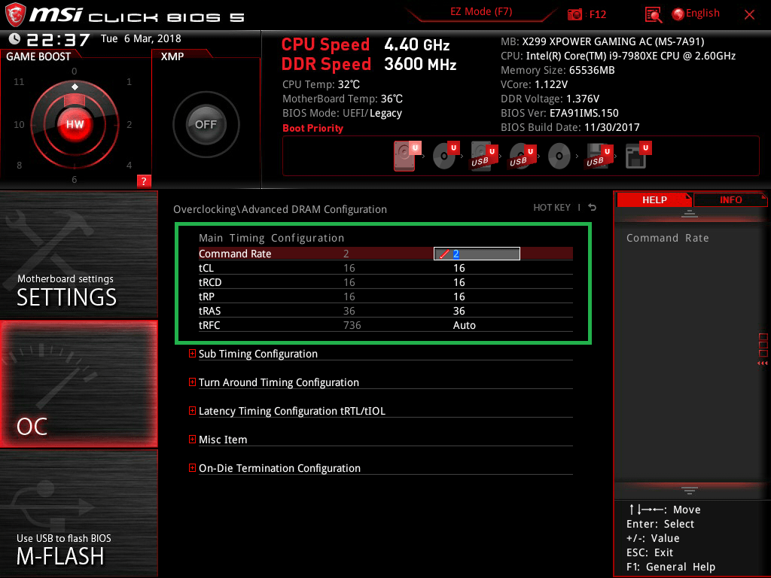Select the USB floppy boot device
The width and height of the screenshot is (771, 578).
coord(599,155)
